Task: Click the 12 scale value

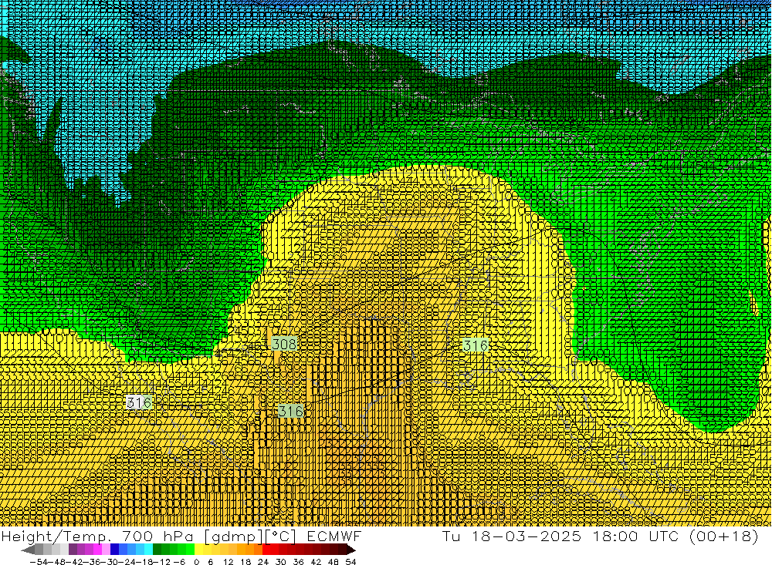Action: pyautogui.click(x=228, y=562)
